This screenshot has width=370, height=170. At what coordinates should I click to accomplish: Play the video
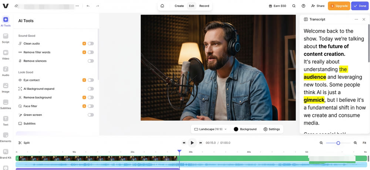192,143
